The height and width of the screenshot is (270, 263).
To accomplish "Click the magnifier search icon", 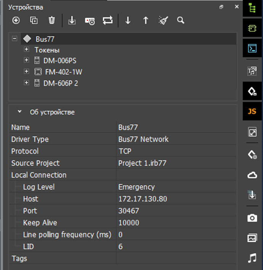I will click(x=180, y=21).
